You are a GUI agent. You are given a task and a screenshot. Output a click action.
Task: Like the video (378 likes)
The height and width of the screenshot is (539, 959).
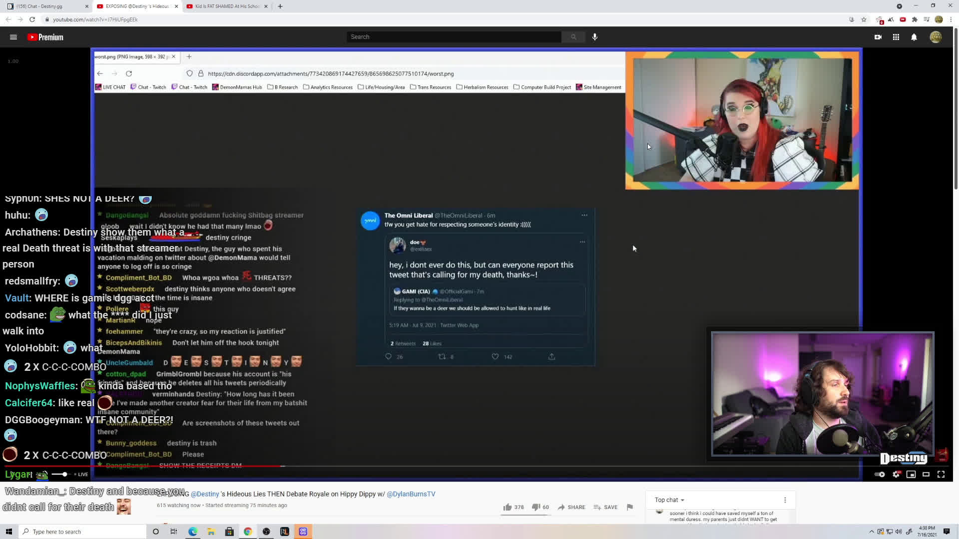pyautogui.click(x=513, y=507)
